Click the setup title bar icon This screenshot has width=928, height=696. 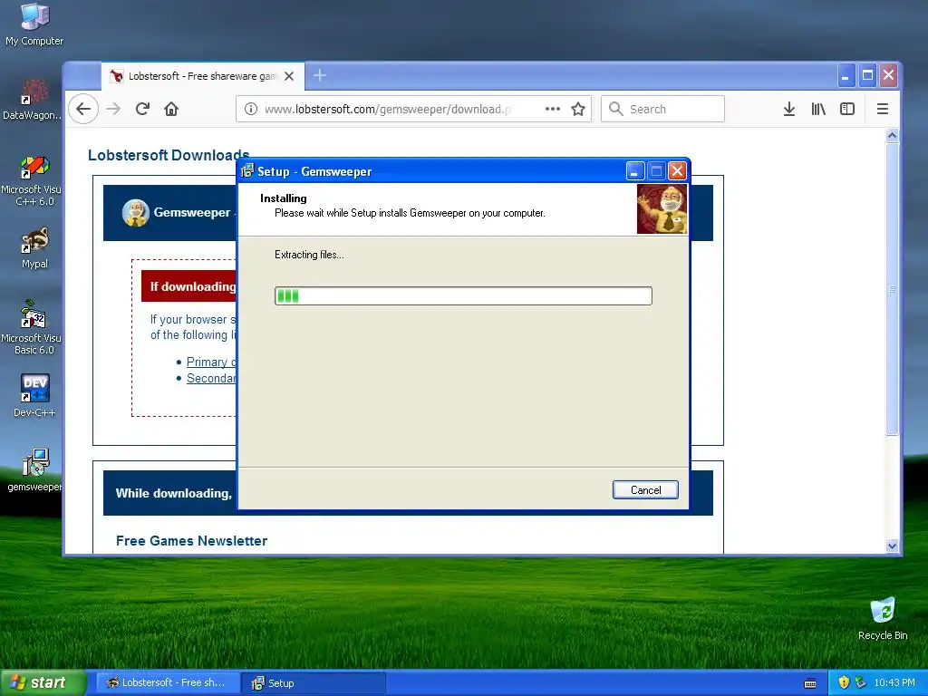247,171
